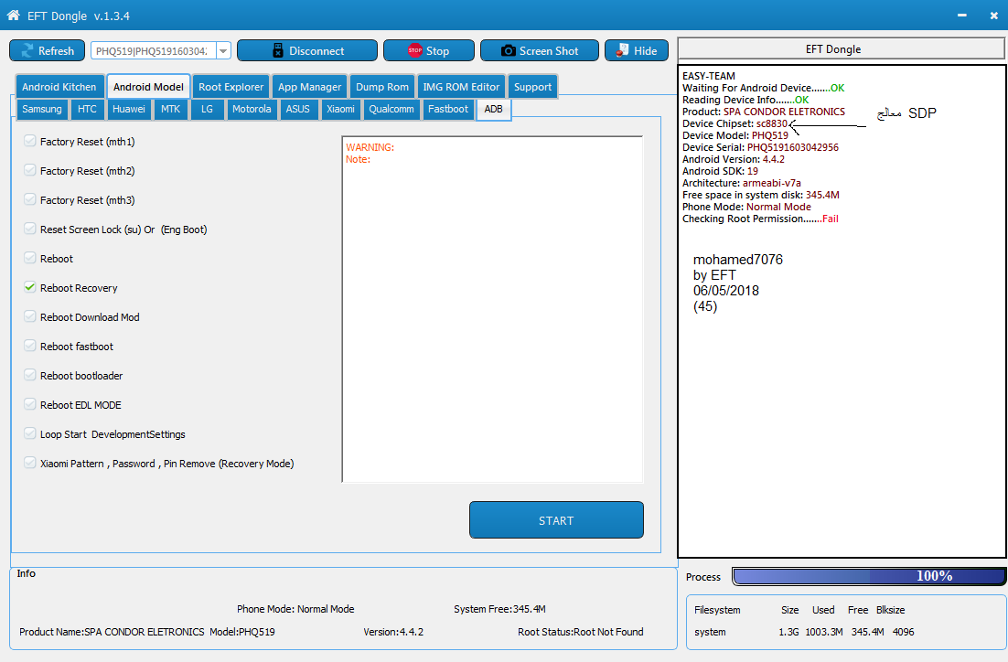
Task: Click 'Device Serial: PHQ5191603042956' log line
Action: tap(760, 147)
